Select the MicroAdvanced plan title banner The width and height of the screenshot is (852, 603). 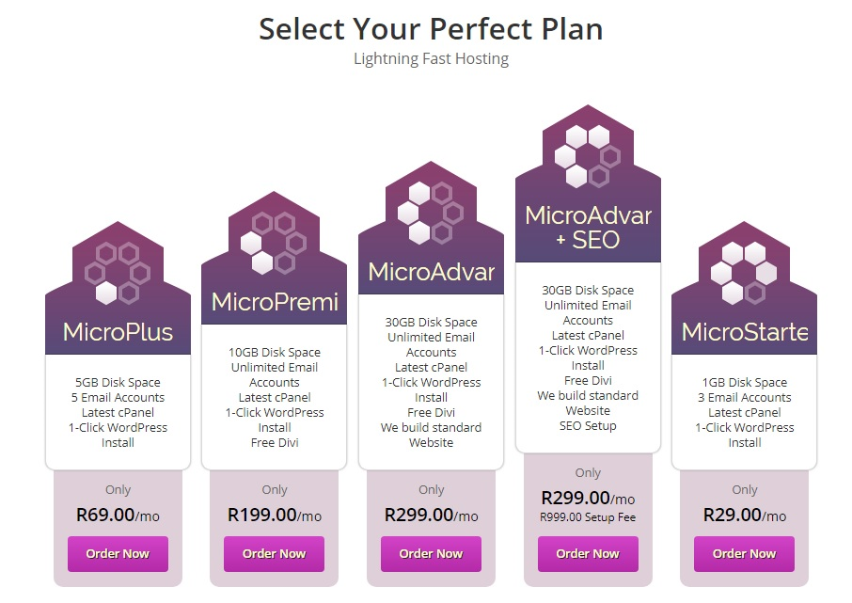(432, 271)
